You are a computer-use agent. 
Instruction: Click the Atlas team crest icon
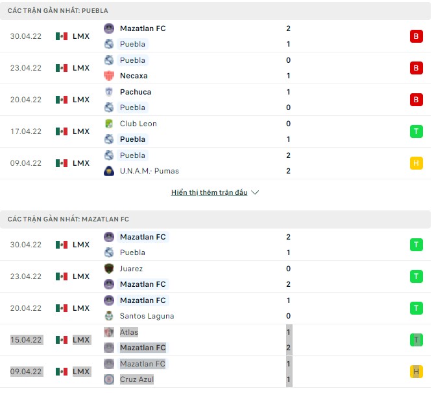(x=109, y=332)
